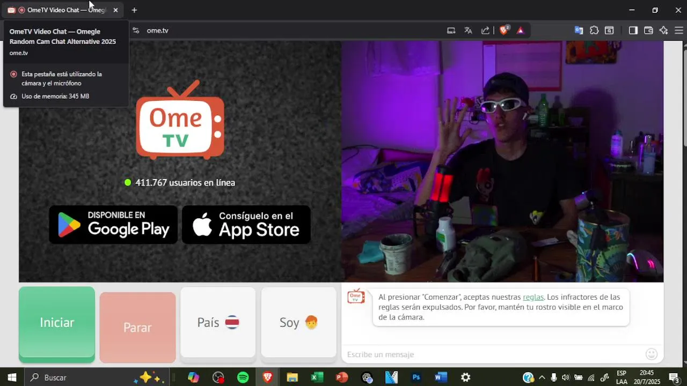This screenshot has height=386, width=687.
Task: Click the 411.767 usuarios en línea text
Action: tap(185, 183)
